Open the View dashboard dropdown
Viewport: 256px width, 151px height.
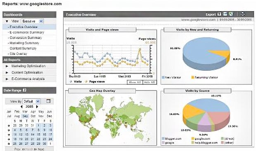(x=32, y=21)
